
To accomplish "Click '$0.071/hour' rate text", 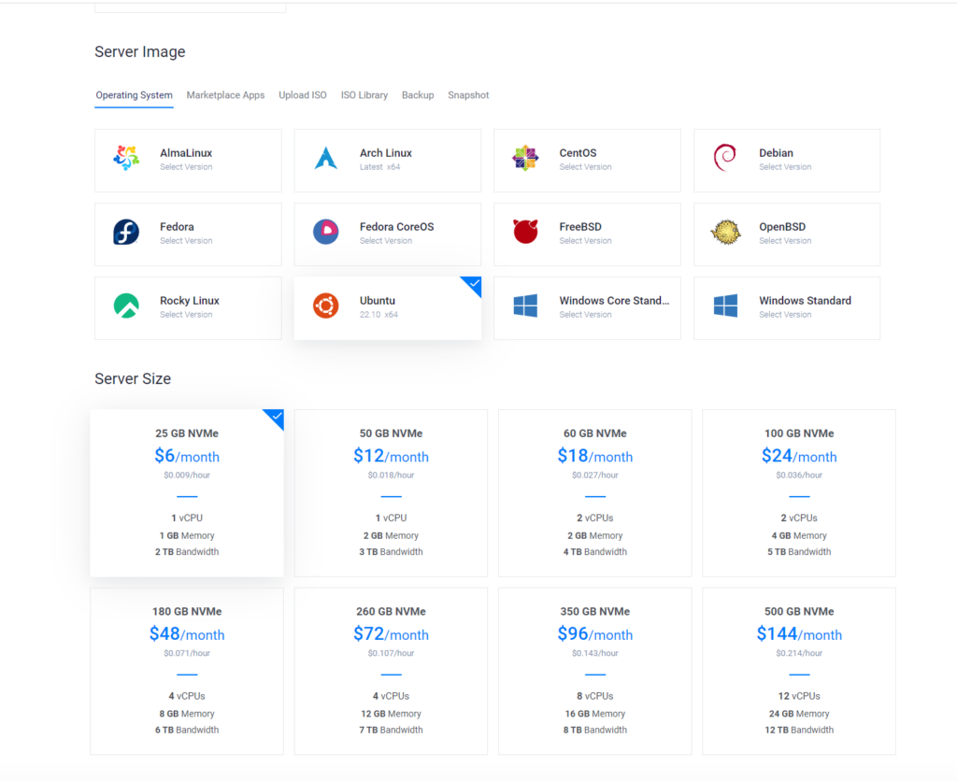I will click(x=187, y=653).
